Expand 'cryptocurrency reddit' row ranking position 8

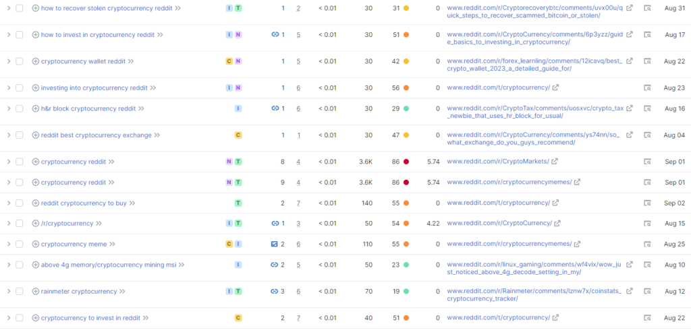8,162
